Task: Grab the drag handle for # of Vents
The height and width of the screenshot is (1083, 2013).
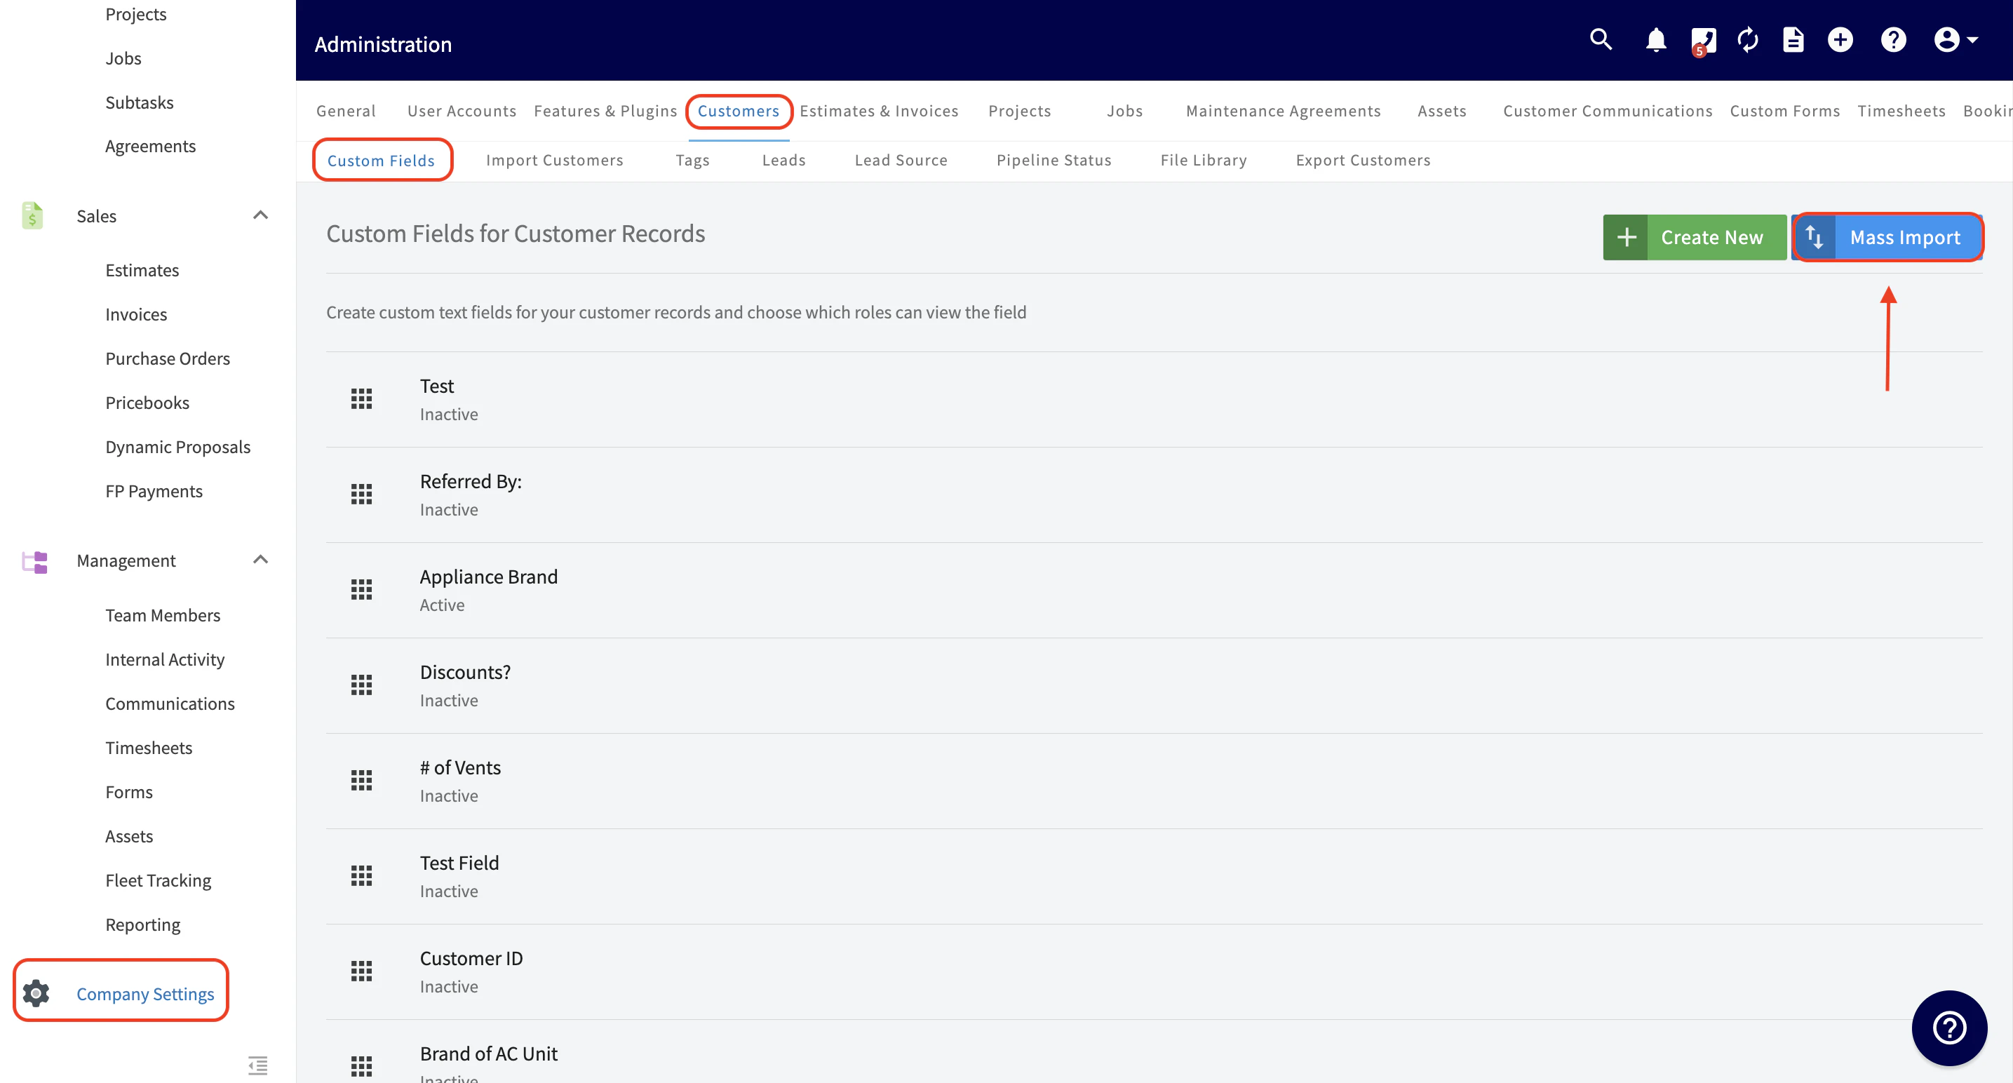Action: tap(361, 780)
